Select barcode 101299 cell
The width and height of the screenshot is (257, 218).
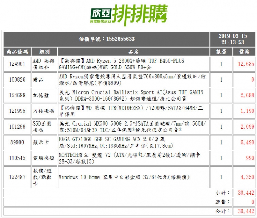coord(17,127)
